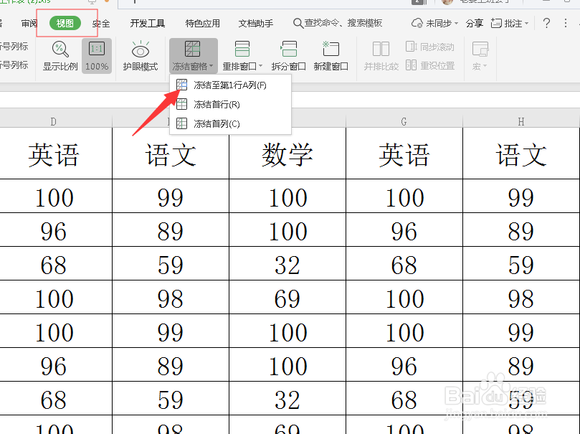The image size is (580, 434).
Task: Choose 冻结首列(C) freeze first column
Action: [230, 123]
